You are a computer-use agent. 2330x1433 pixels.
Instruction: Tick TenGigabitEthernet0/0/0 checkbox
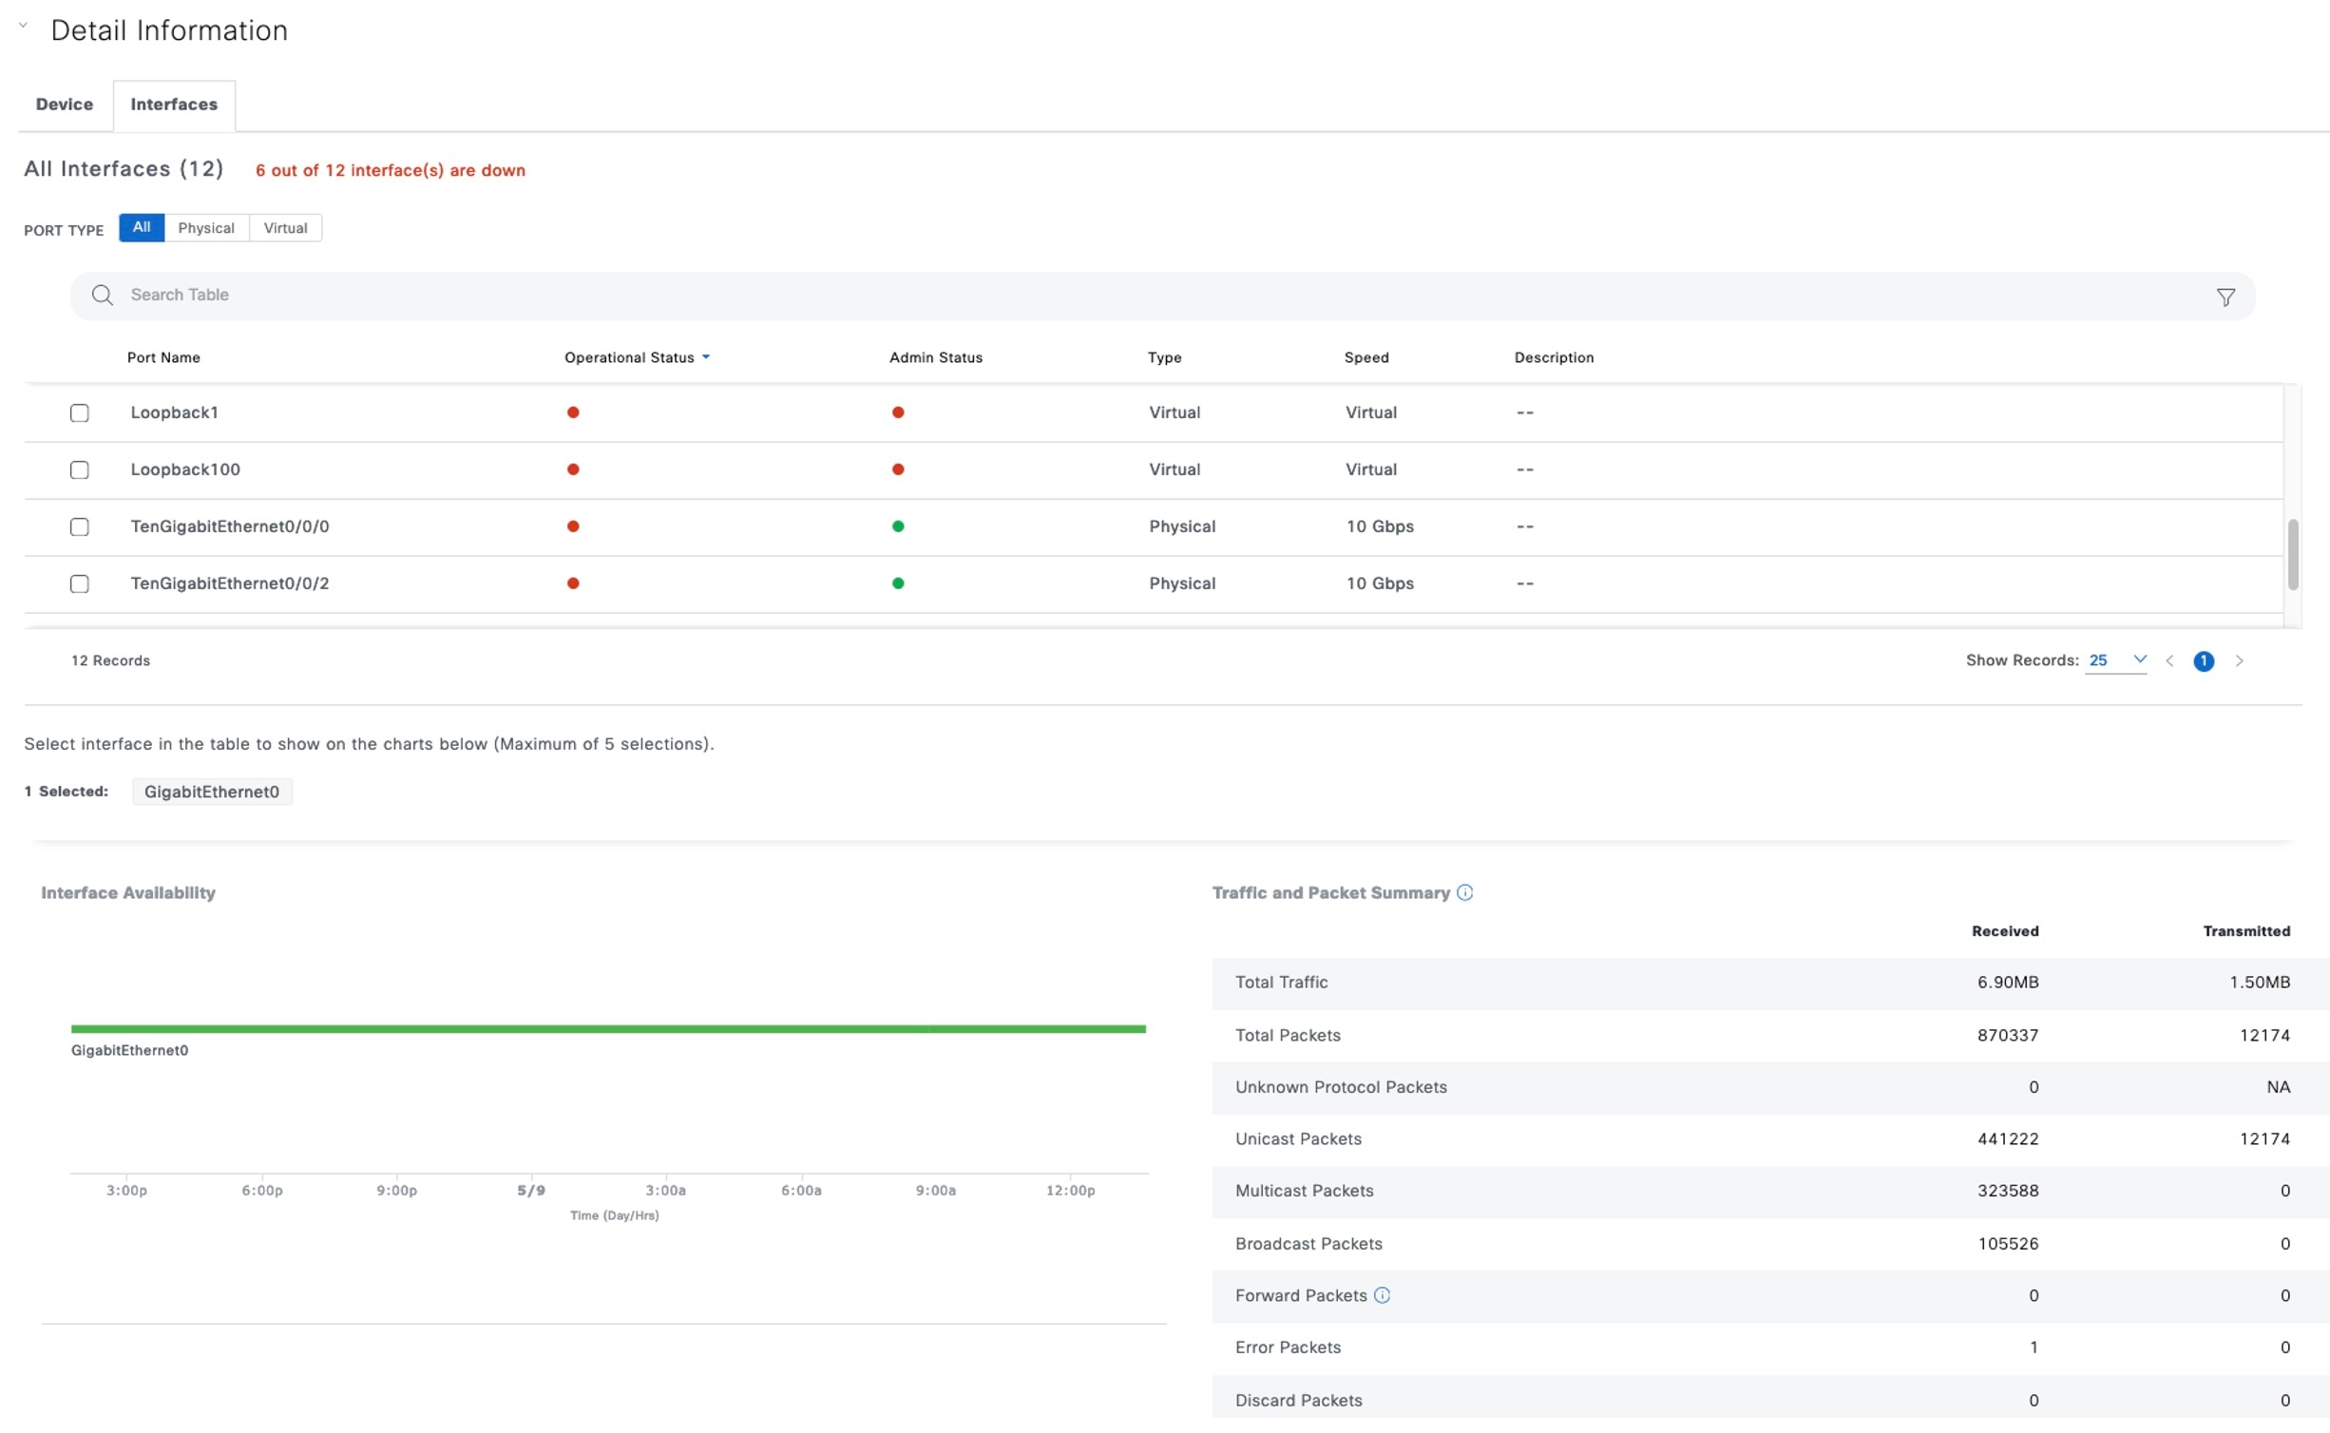click(80, 527)
